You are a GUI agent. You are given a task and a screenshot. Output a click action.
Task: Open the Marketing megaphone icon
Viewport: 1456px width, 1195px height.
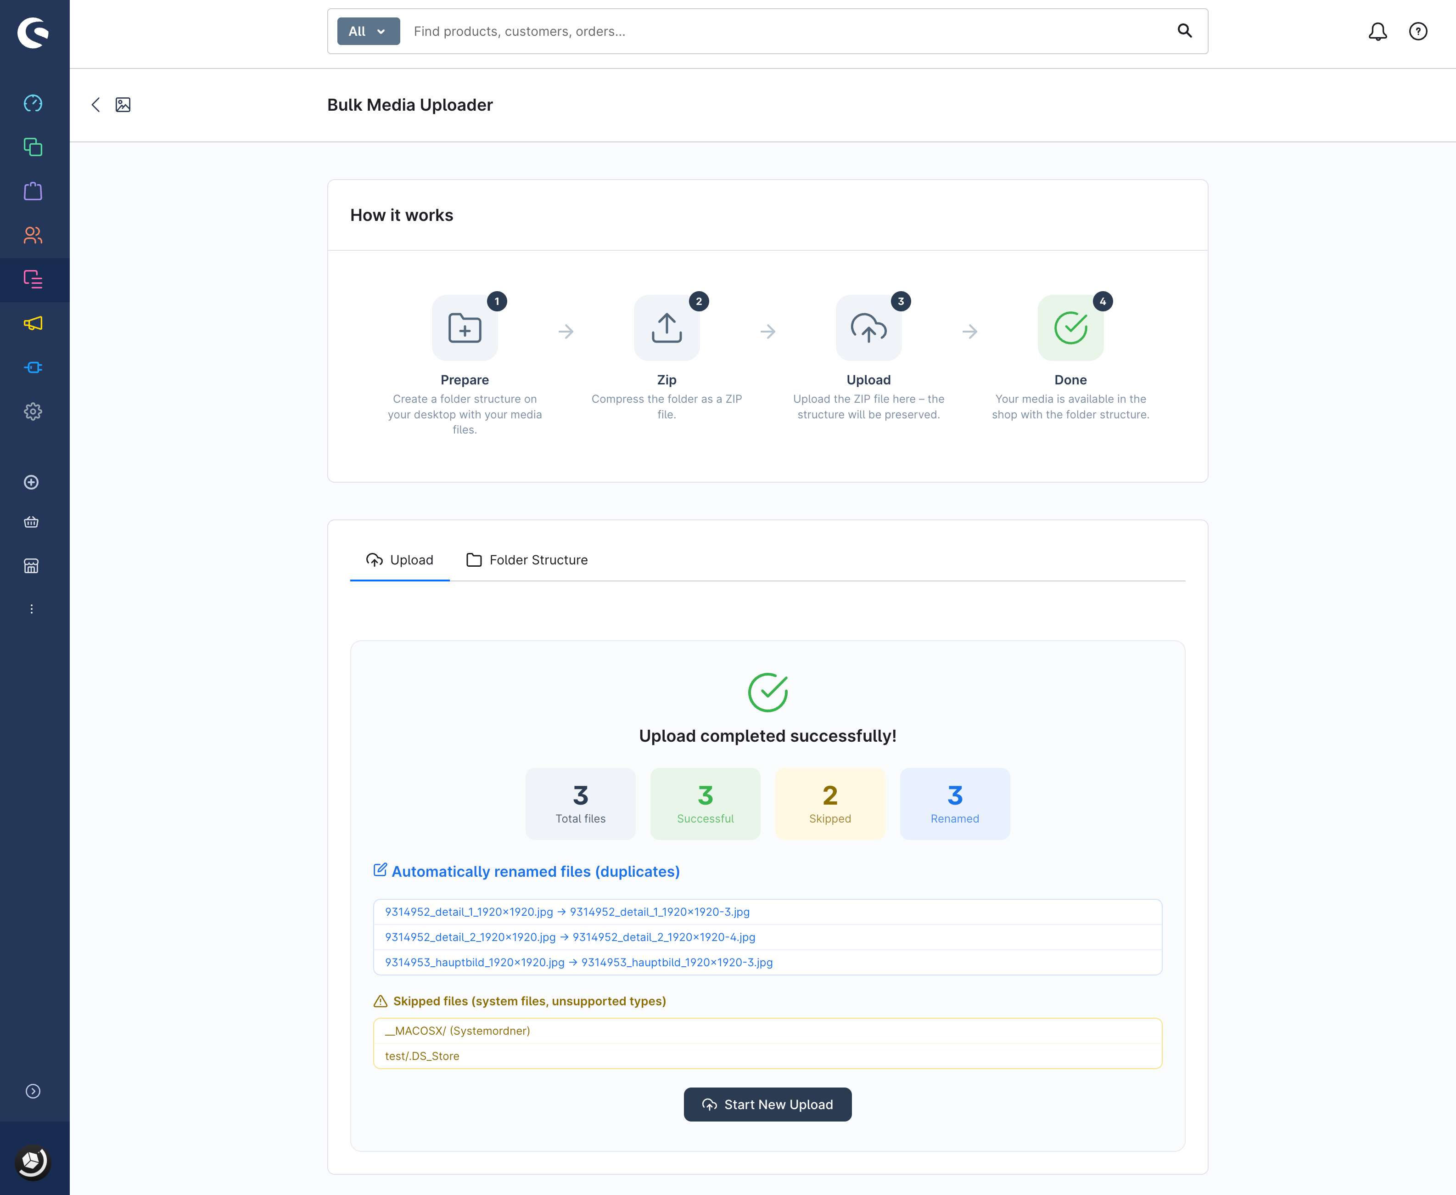[x=33, y=323]
